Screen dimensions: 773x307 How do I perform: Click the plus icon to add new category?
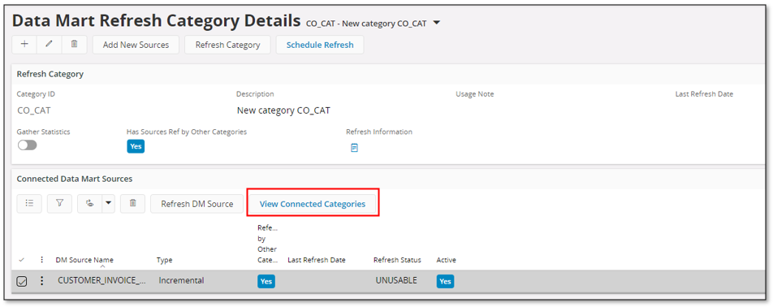coord(24,45)
